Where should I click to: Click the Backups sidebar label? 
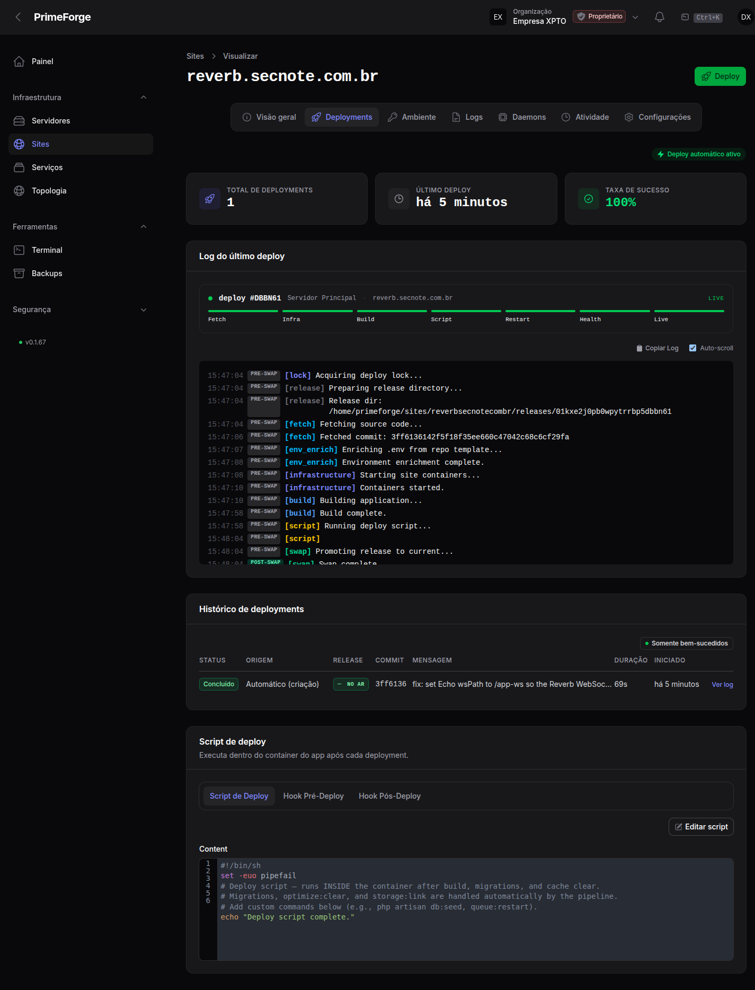47,273
